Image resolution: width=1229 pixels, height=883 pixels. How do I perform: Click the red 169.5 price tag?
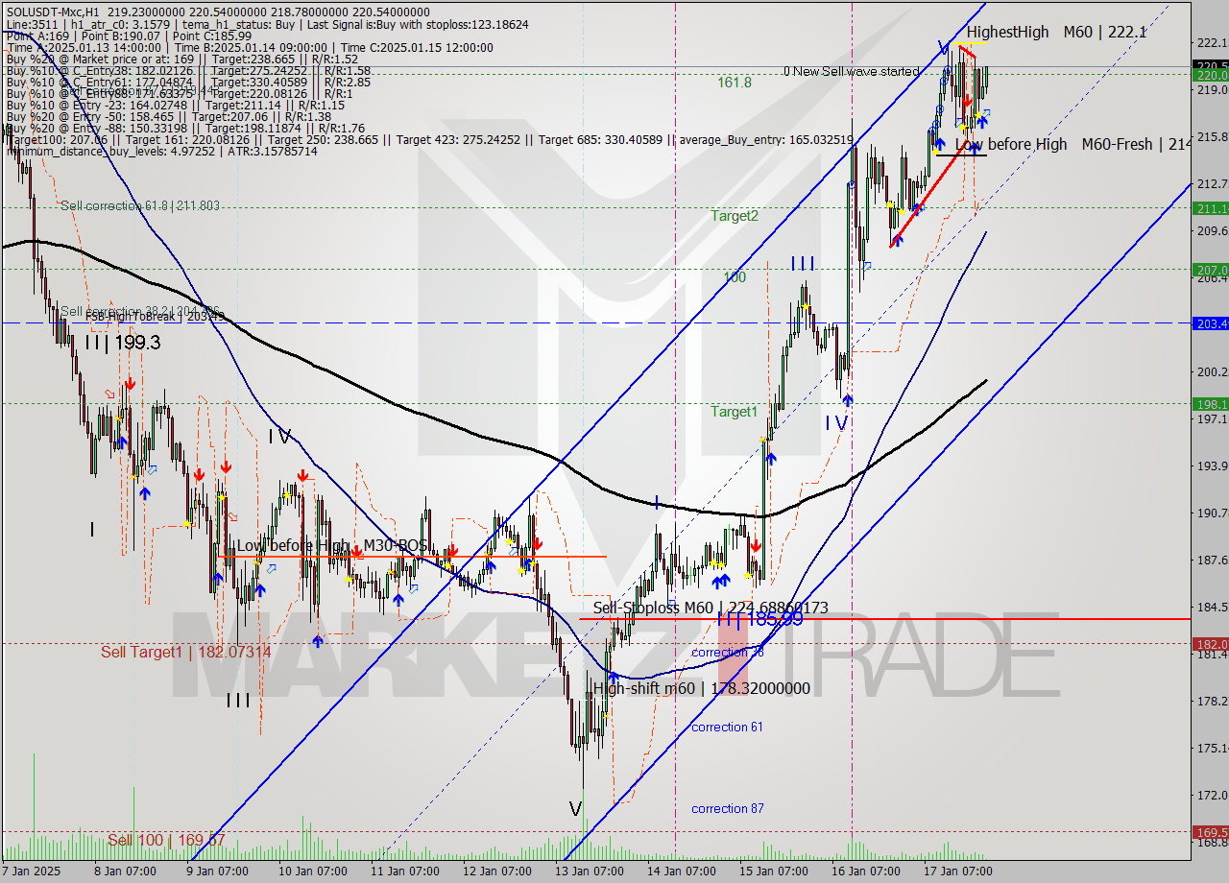[1210, 831]
